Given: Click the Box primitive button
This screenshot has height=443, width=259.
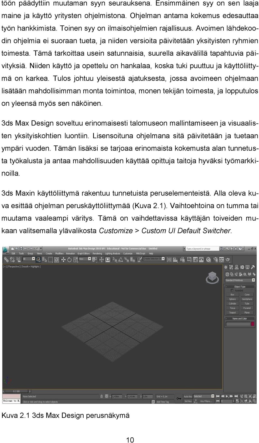Looking at the screenshot, I should point(233,295).
